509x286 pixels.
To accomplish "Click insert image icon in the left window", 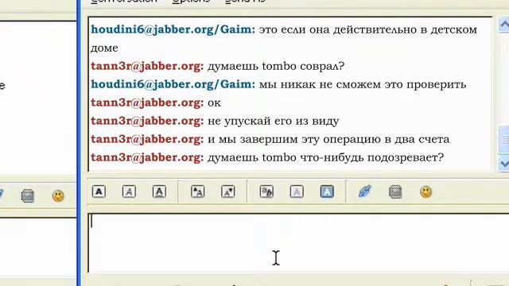I will [28, 196].
